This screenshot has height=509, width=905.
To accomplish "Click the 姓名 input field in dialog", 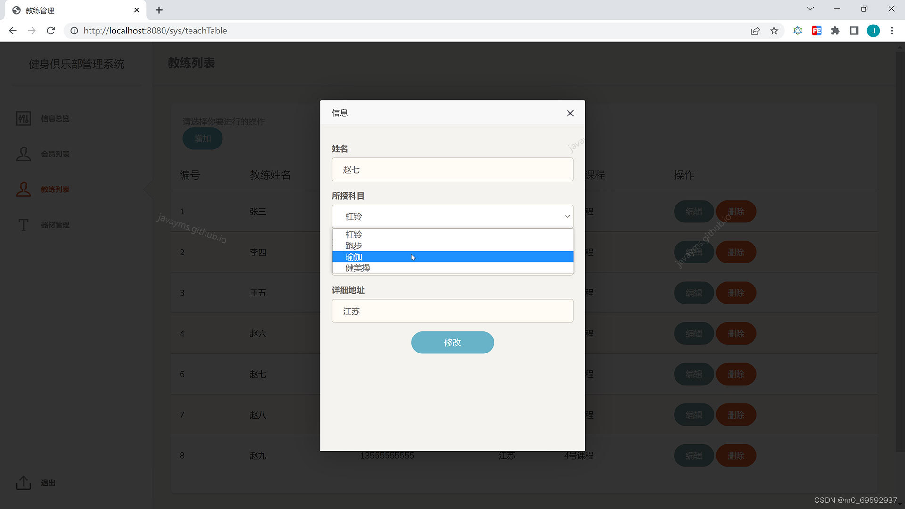I will (x=452, y=169).
